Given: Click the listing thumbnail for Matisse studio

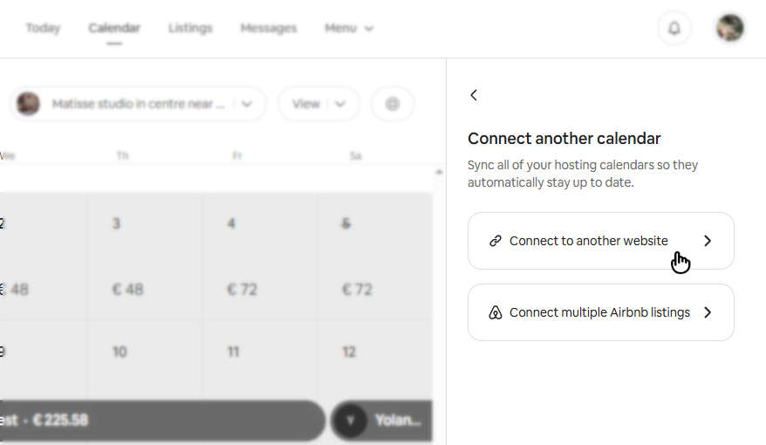Looking at the screenshot, I should pos(28,104).
